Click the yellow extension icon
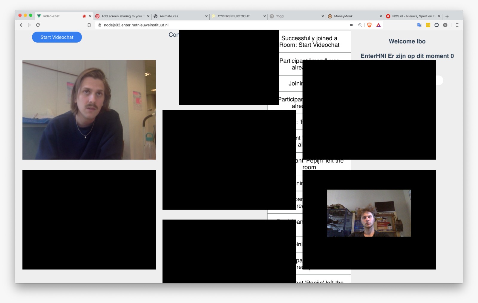This screenshot has height=303, width=478. pyautogui.click(x=428, y=25)
